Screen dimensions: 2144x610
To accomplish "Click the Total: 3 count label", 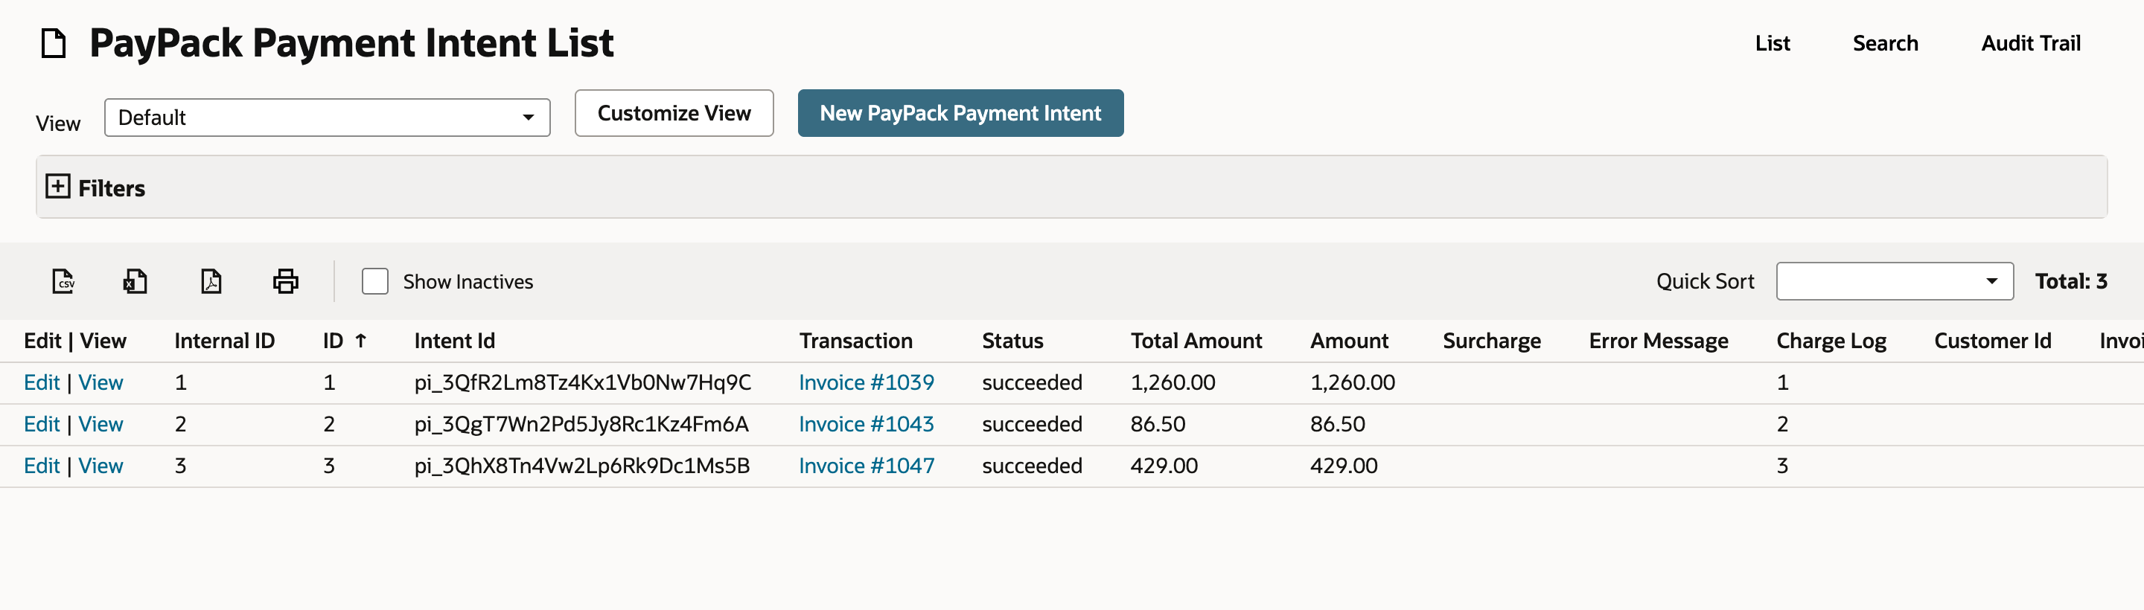I will click(x=2071, y=281).
